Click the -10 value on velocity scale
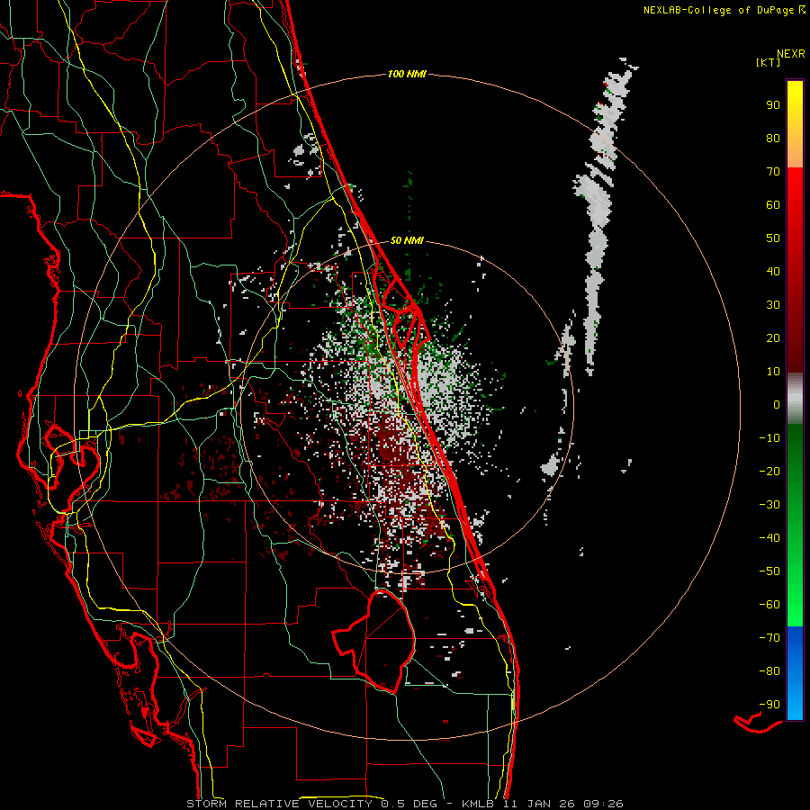Image resolution: width=810 pixels, height=810 pixels. click(769, 438)
